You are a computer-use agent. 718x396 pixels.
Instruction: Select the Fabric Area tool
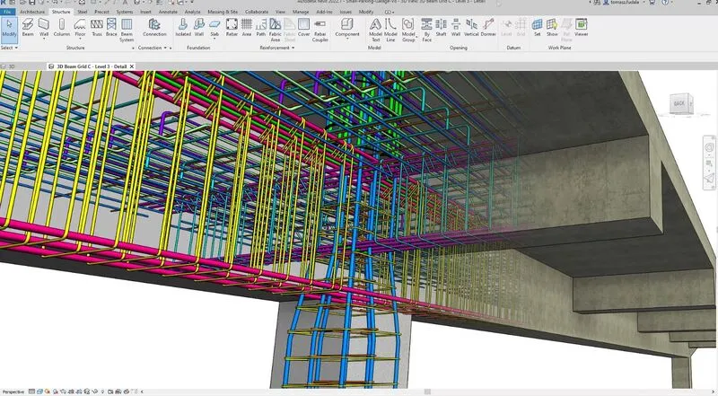click(276, 31)
